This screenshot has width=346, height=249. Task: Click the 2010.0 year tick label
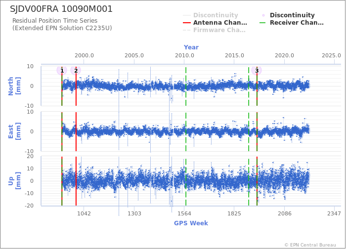[184, 55]
